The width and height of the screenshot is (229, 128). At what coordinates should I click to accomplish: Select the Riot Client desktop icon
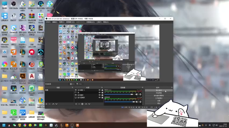(31, 53)
